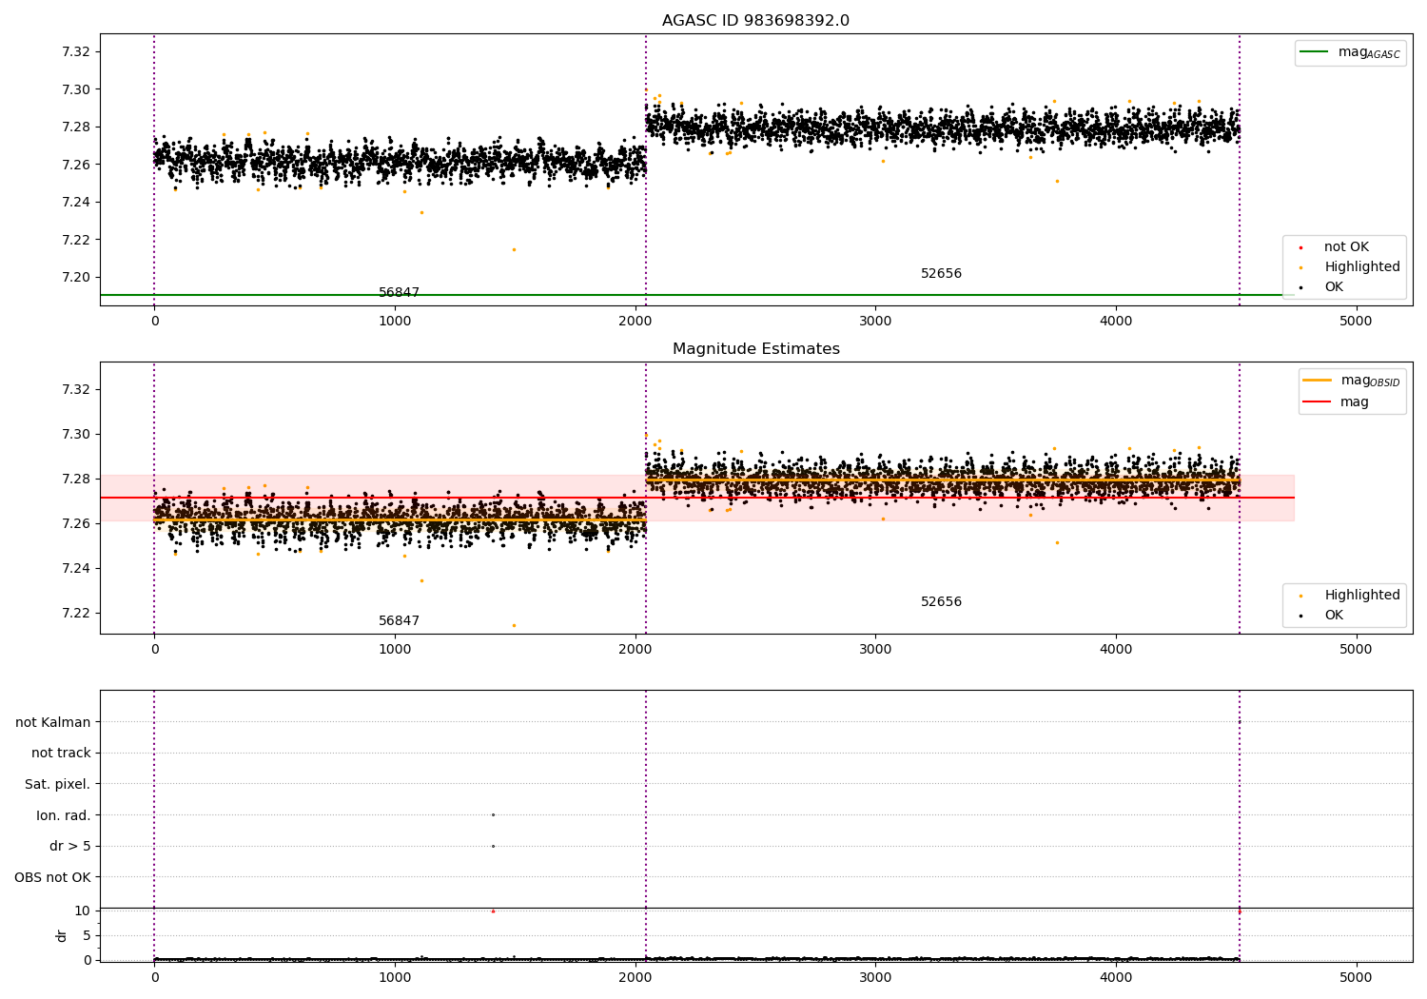Click the '5000' x-tick under the bottom plot
Image resolution: width=1427 pixels, height=999 pixels.
[x=1356, y=977]
